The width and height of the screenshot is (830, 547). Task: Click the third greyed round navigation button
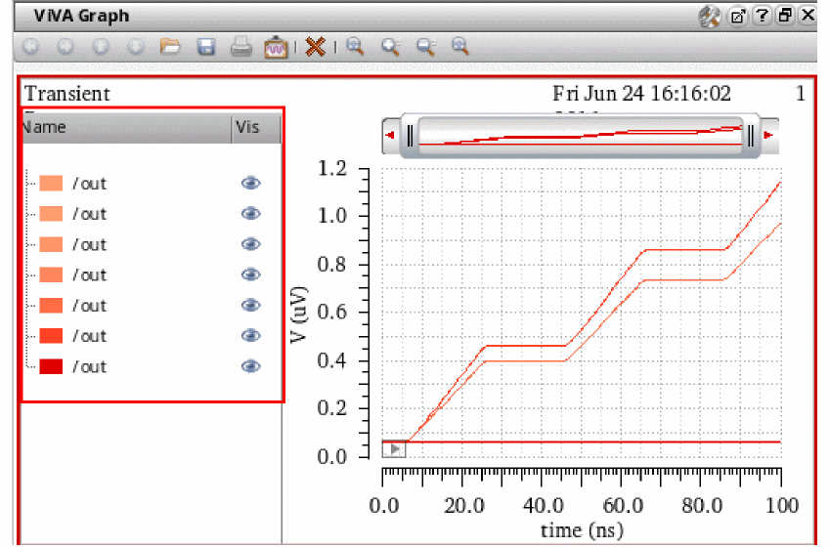101,47
